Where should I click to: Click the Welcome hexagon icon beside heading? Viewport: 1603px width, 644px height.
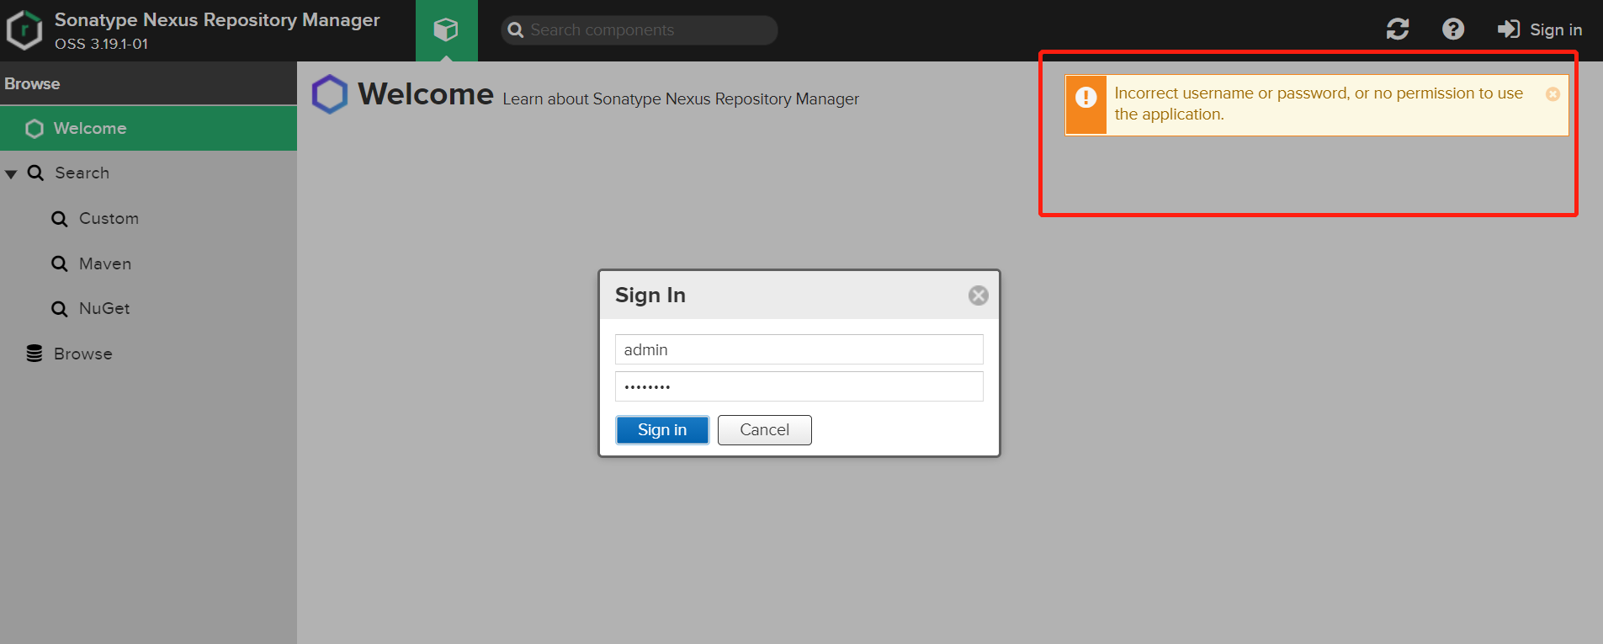[x=330, y=94]
